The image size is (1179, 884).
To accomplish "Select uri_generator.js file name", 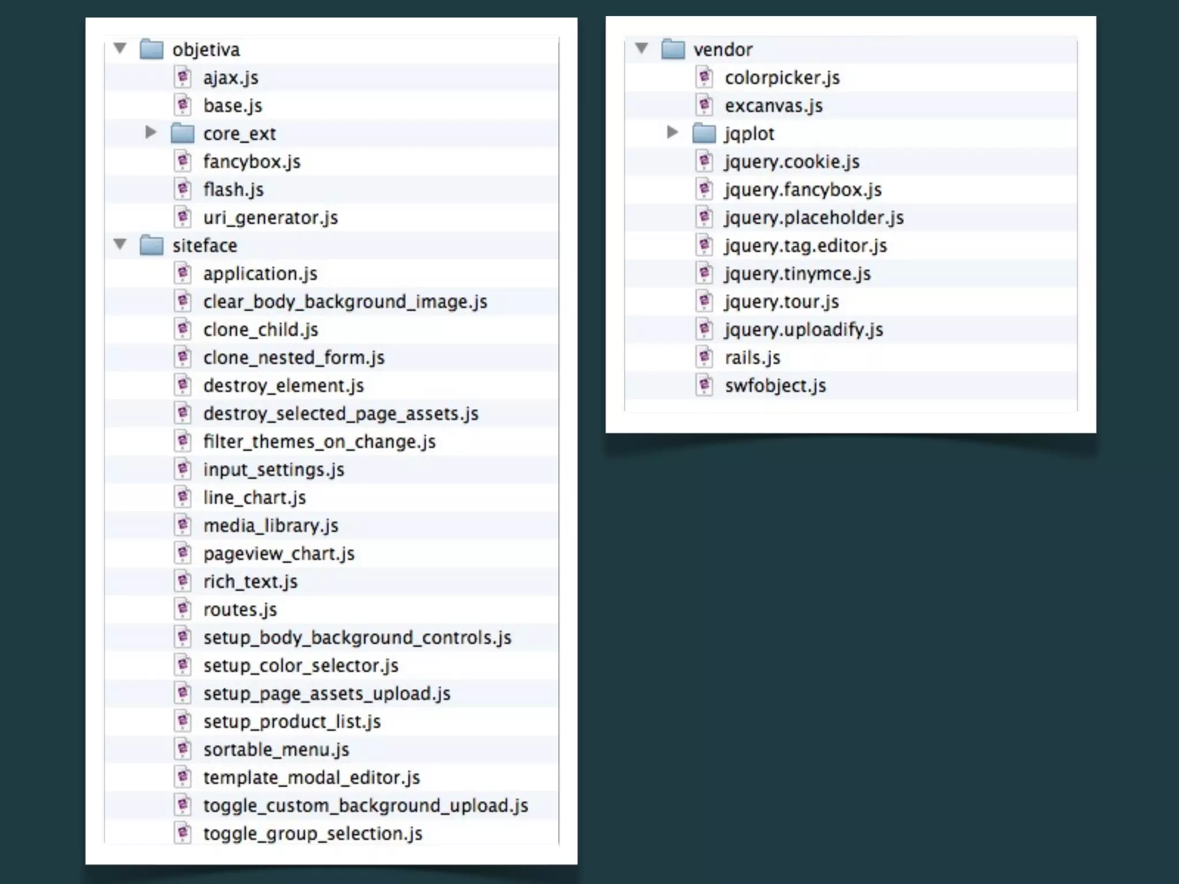I will 271,218.
